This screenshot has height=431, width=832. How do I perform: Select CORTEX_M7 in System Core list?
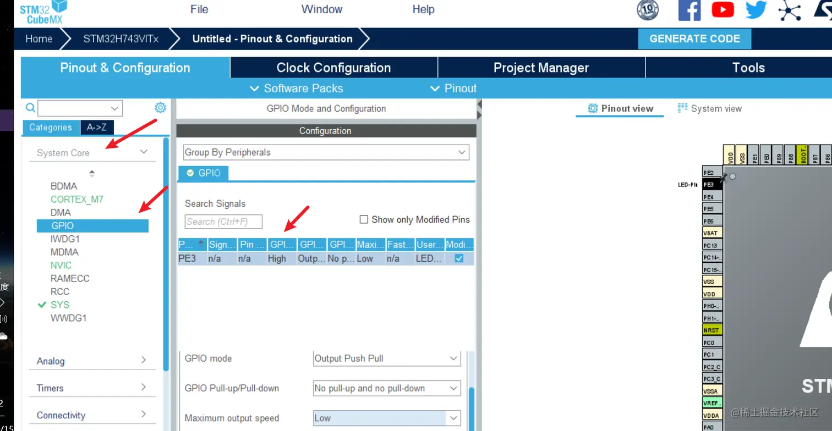(x=77, y=199)
